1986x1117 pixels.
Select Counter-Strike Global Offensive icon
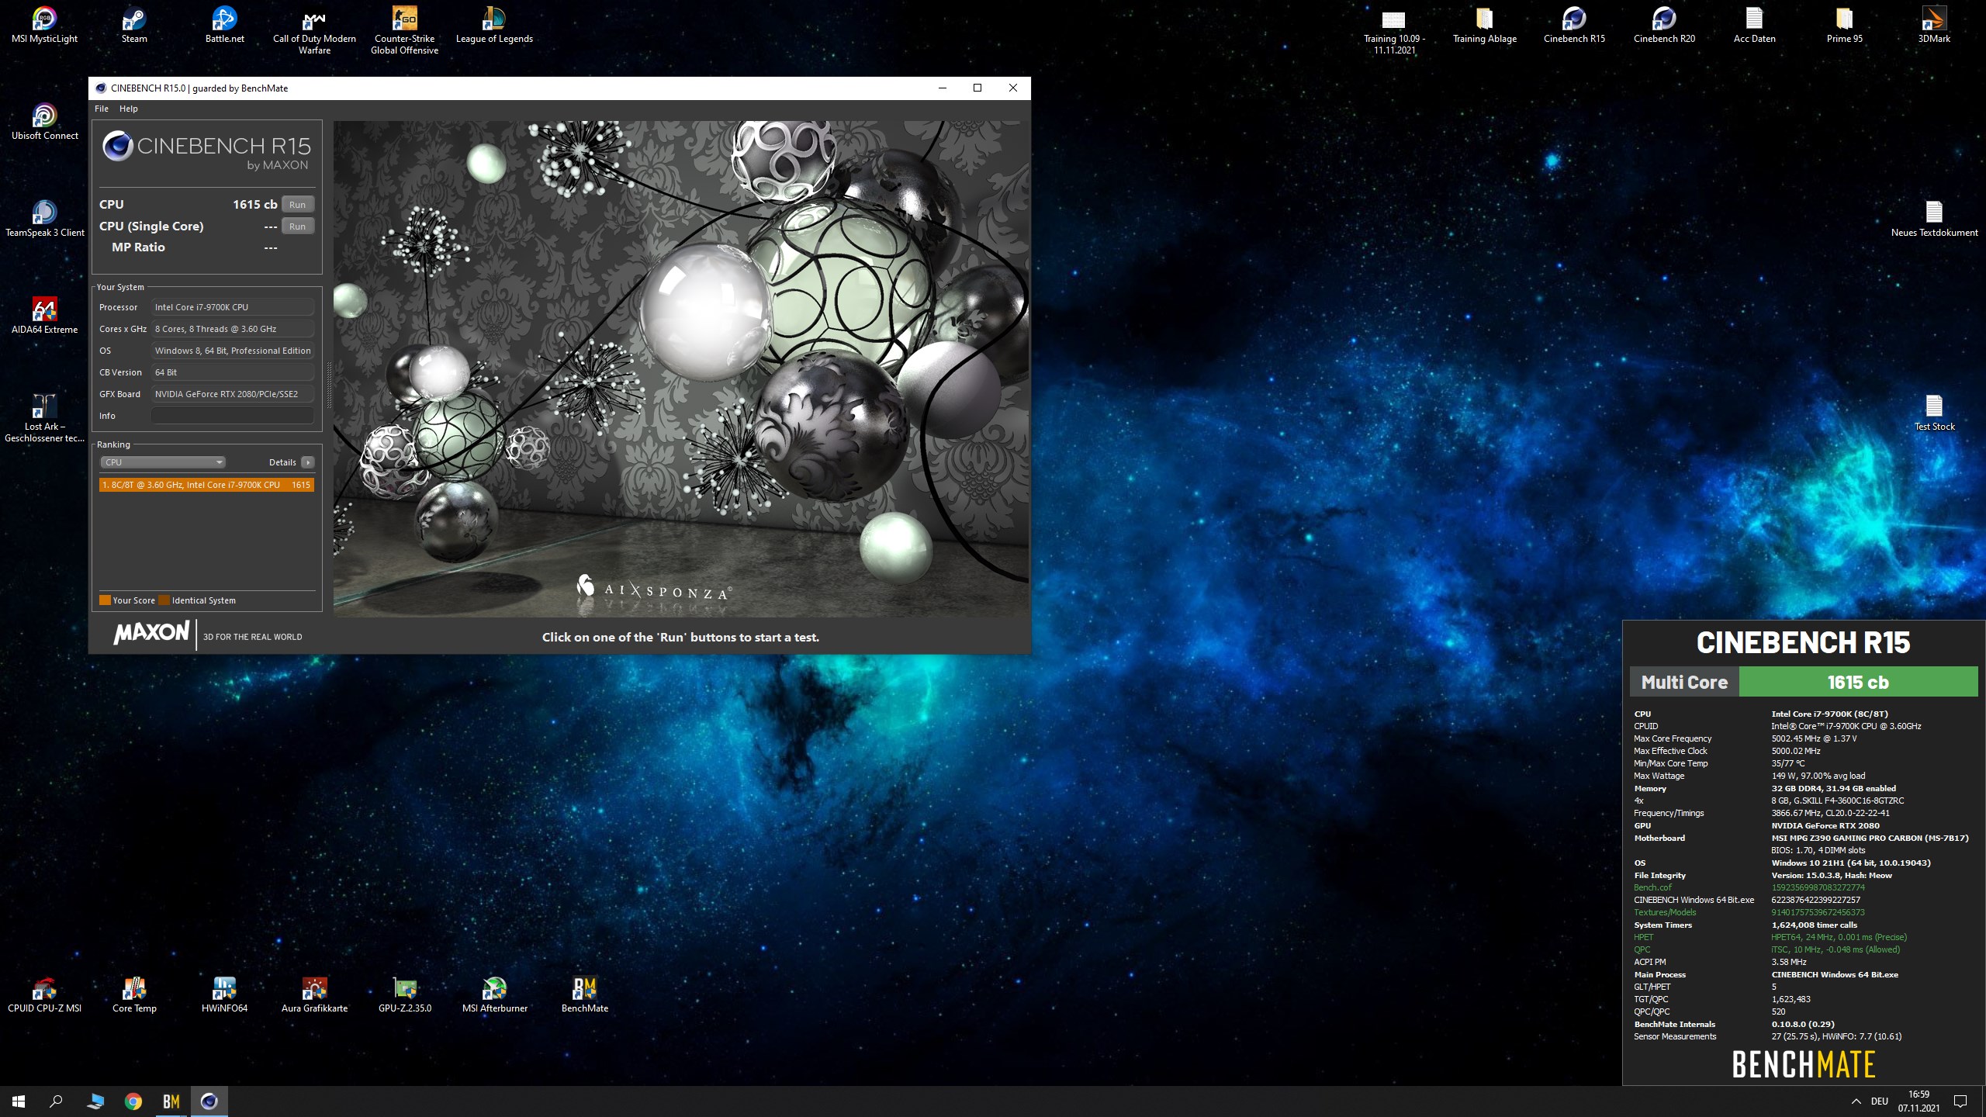coord(404,31)
